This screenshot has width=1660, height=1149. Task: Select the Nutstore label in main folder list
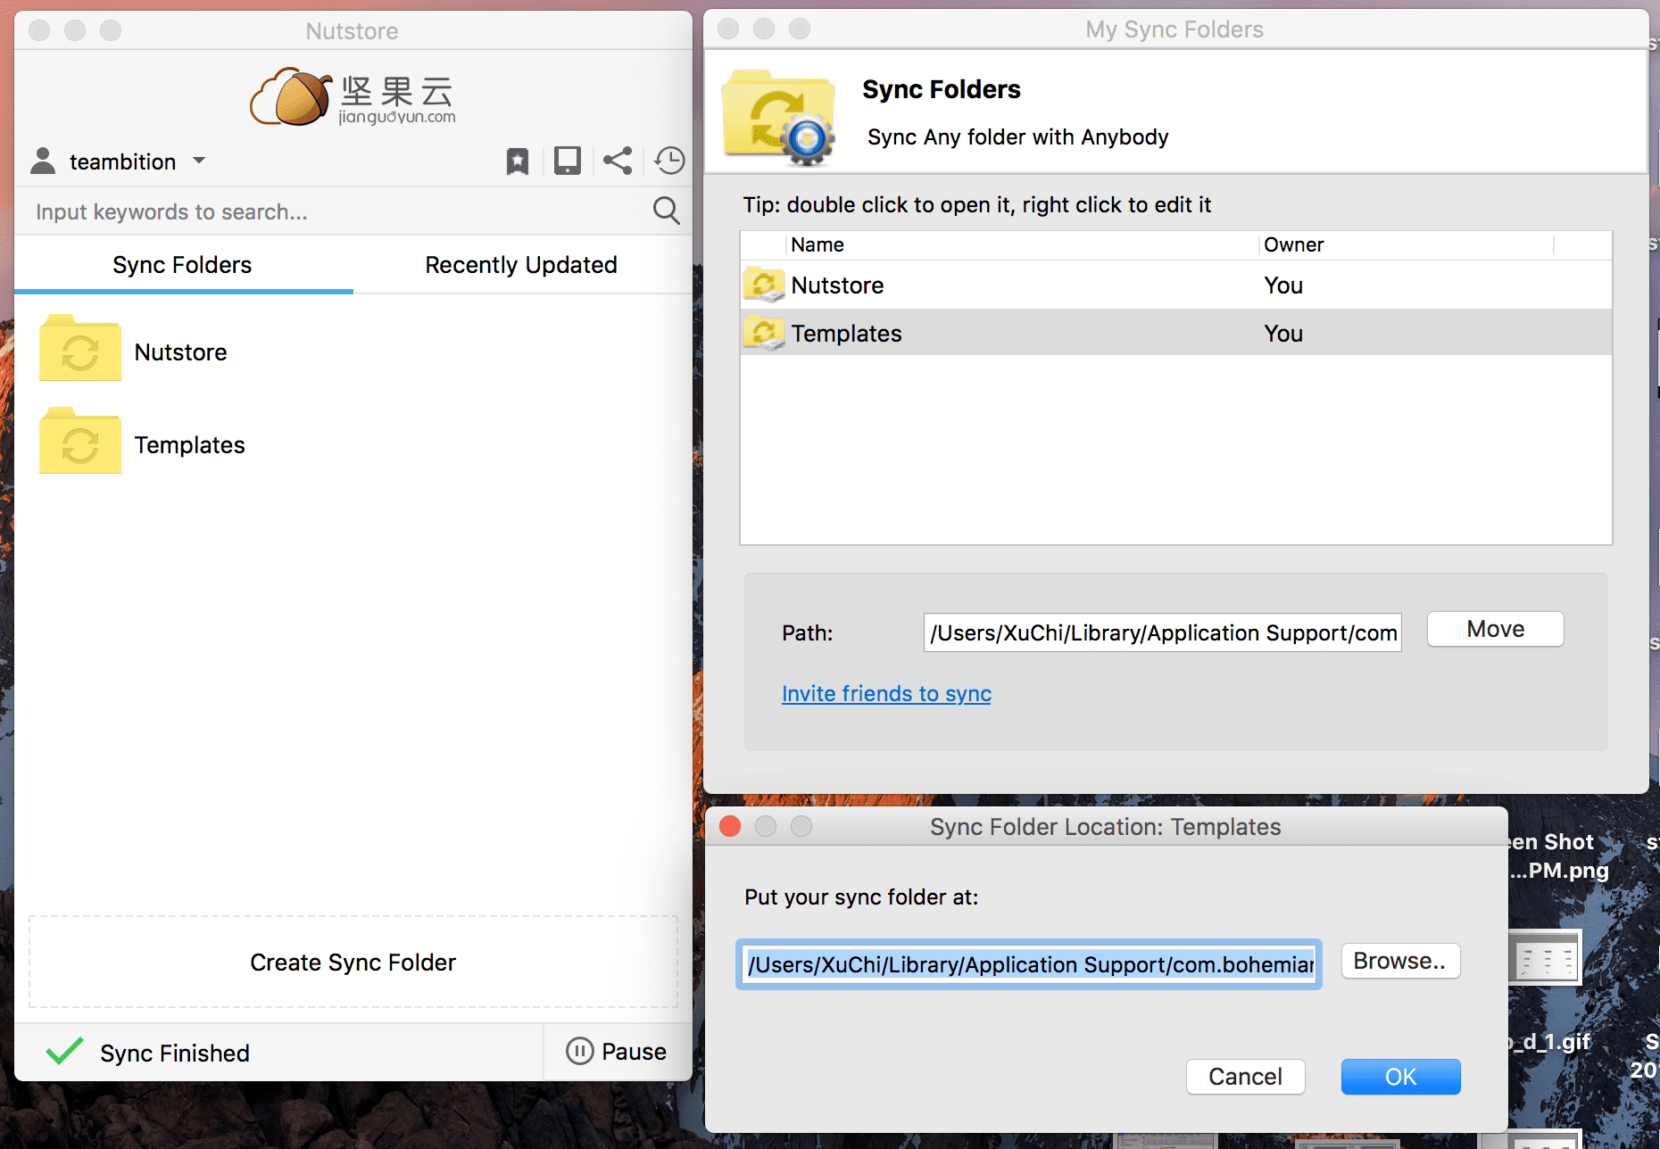tap(181, 352)
